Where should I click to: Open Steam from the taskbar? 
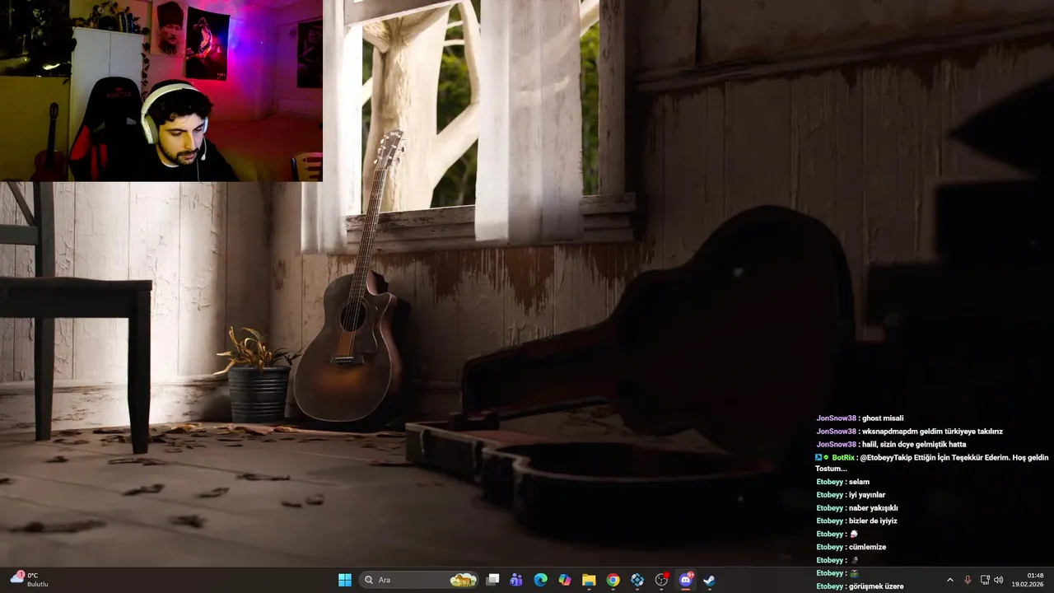[709, 580]
